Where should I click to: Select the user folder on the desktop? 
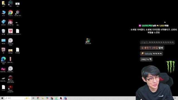click(3, 4)
